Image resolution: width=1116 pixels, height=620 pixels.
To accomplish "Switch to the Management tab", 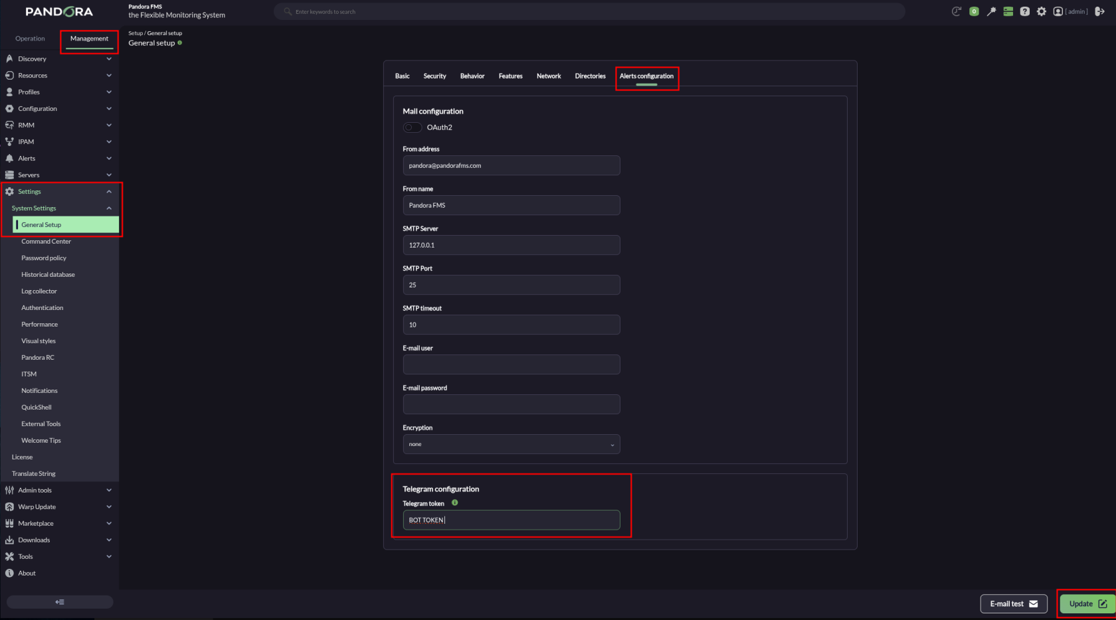I will 89,39.
